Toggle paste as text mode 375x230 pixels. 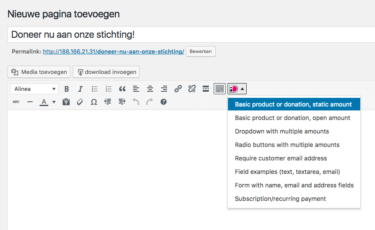[66, 102]
